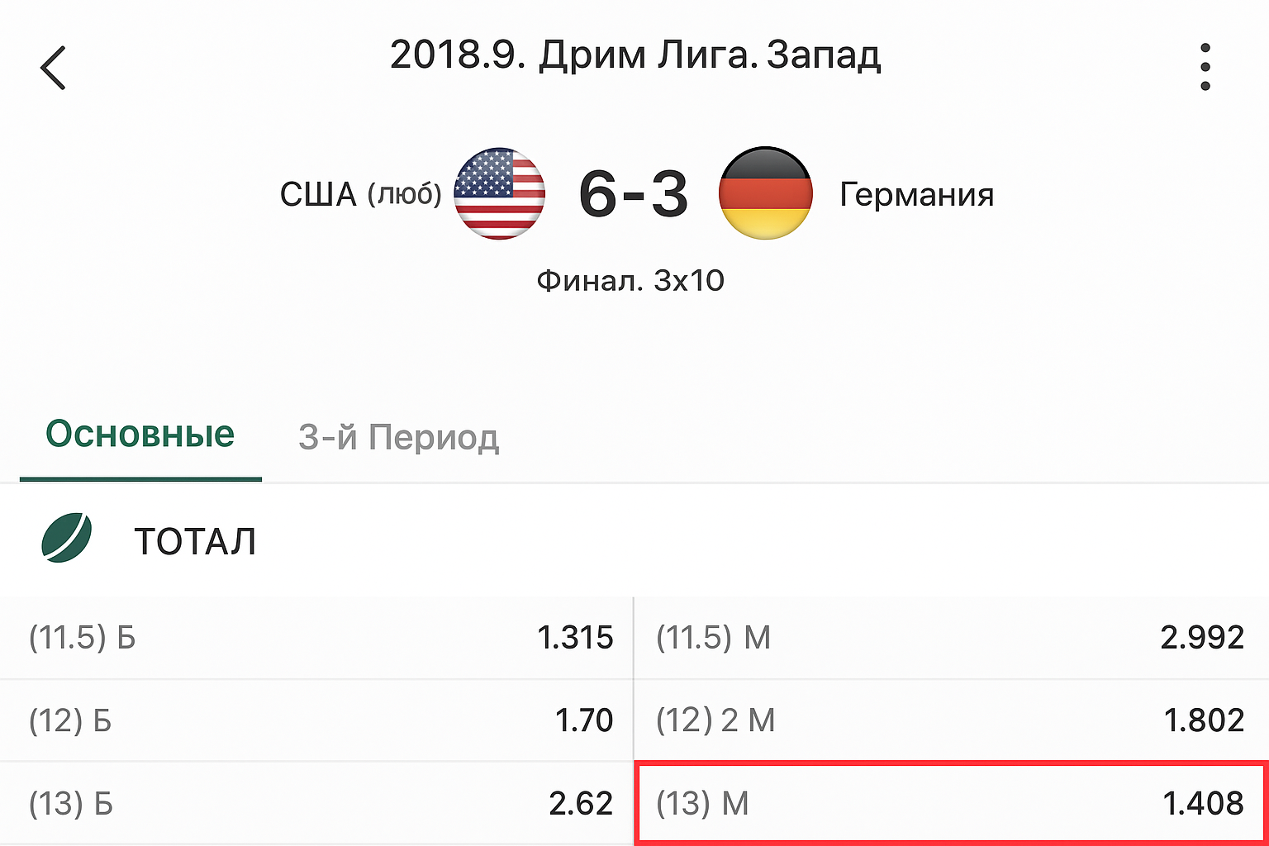Tap the США team name
The height and width of the screenshot is (846, 1269).
318,195
